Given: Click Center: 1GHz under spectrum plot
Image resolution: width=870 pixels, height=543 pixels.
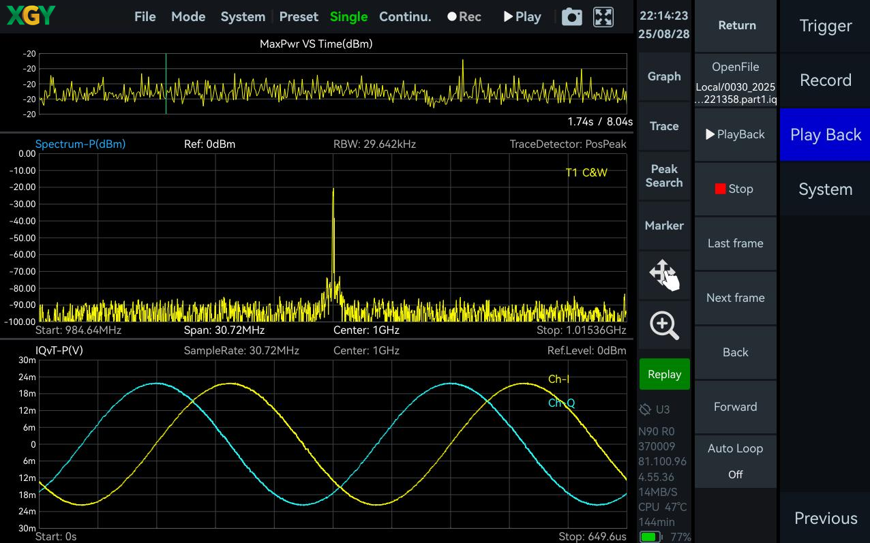Looking at the screenshot, I should tap(366, 330).
